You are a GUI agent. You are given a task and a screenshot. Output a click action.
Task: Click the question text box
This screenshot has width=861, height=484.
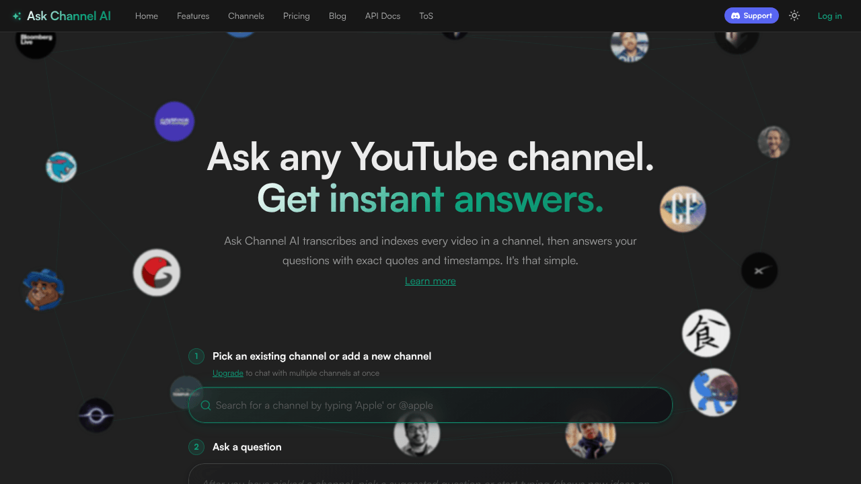(430, 474)
